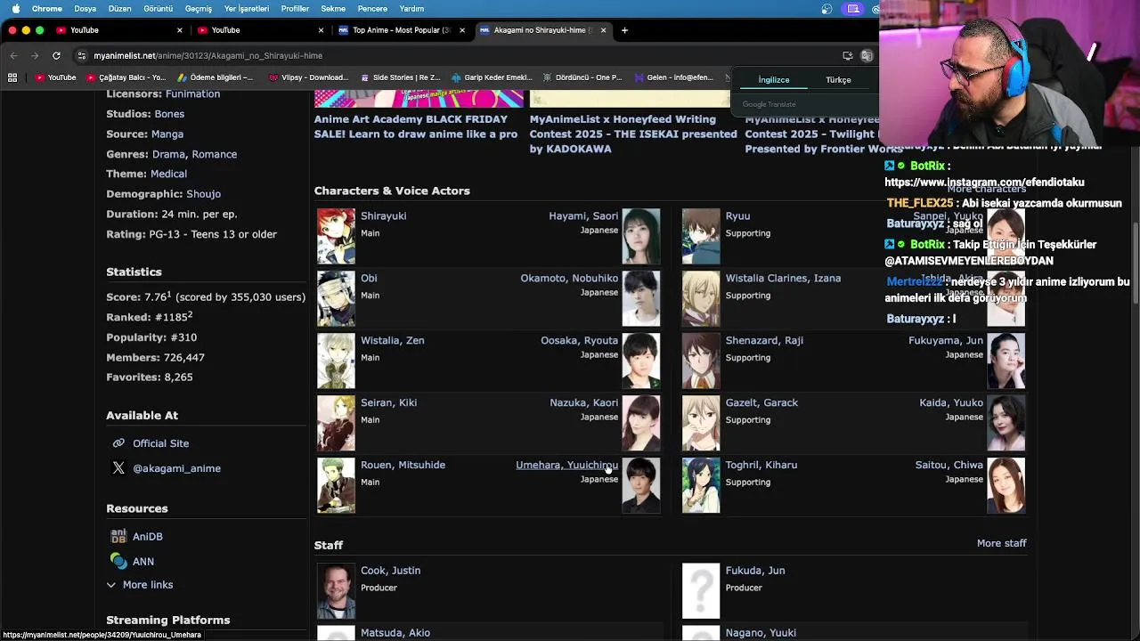Open the Apple menu
The image size is (1140, 641).
pyautogui.click(x=15, y=9)
